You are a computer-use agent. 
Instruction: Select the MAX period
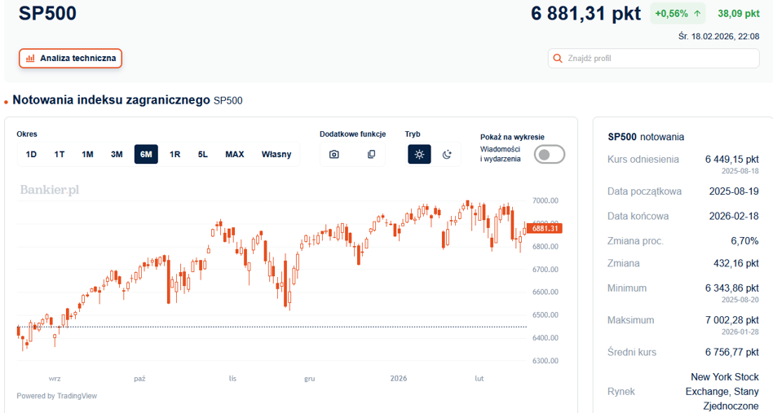coord(235,155)
